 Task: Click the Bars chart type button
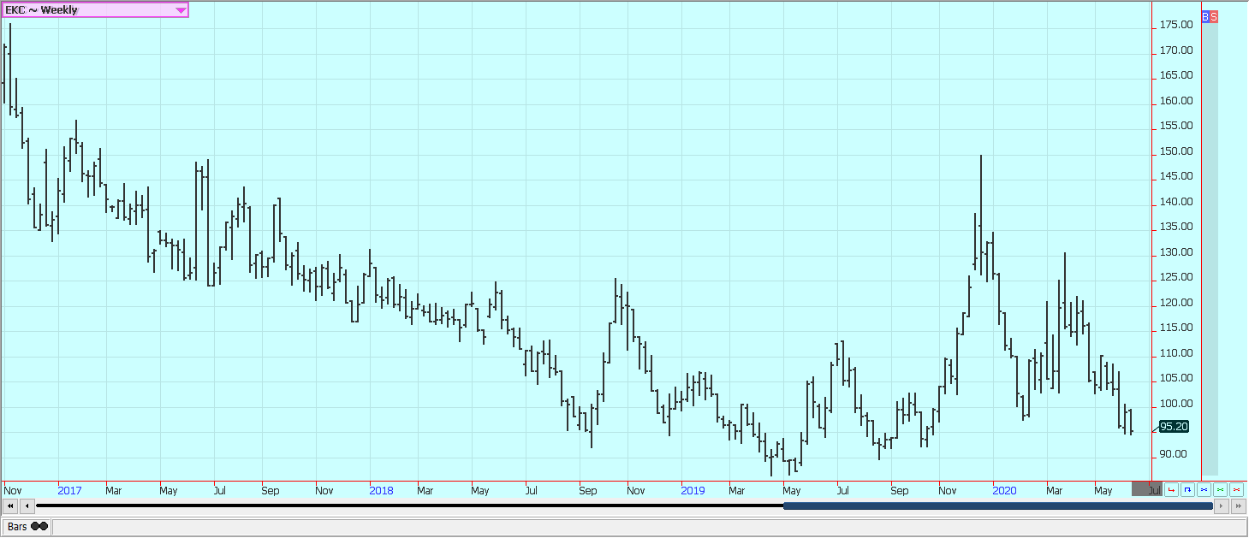[x=27, y=527]
